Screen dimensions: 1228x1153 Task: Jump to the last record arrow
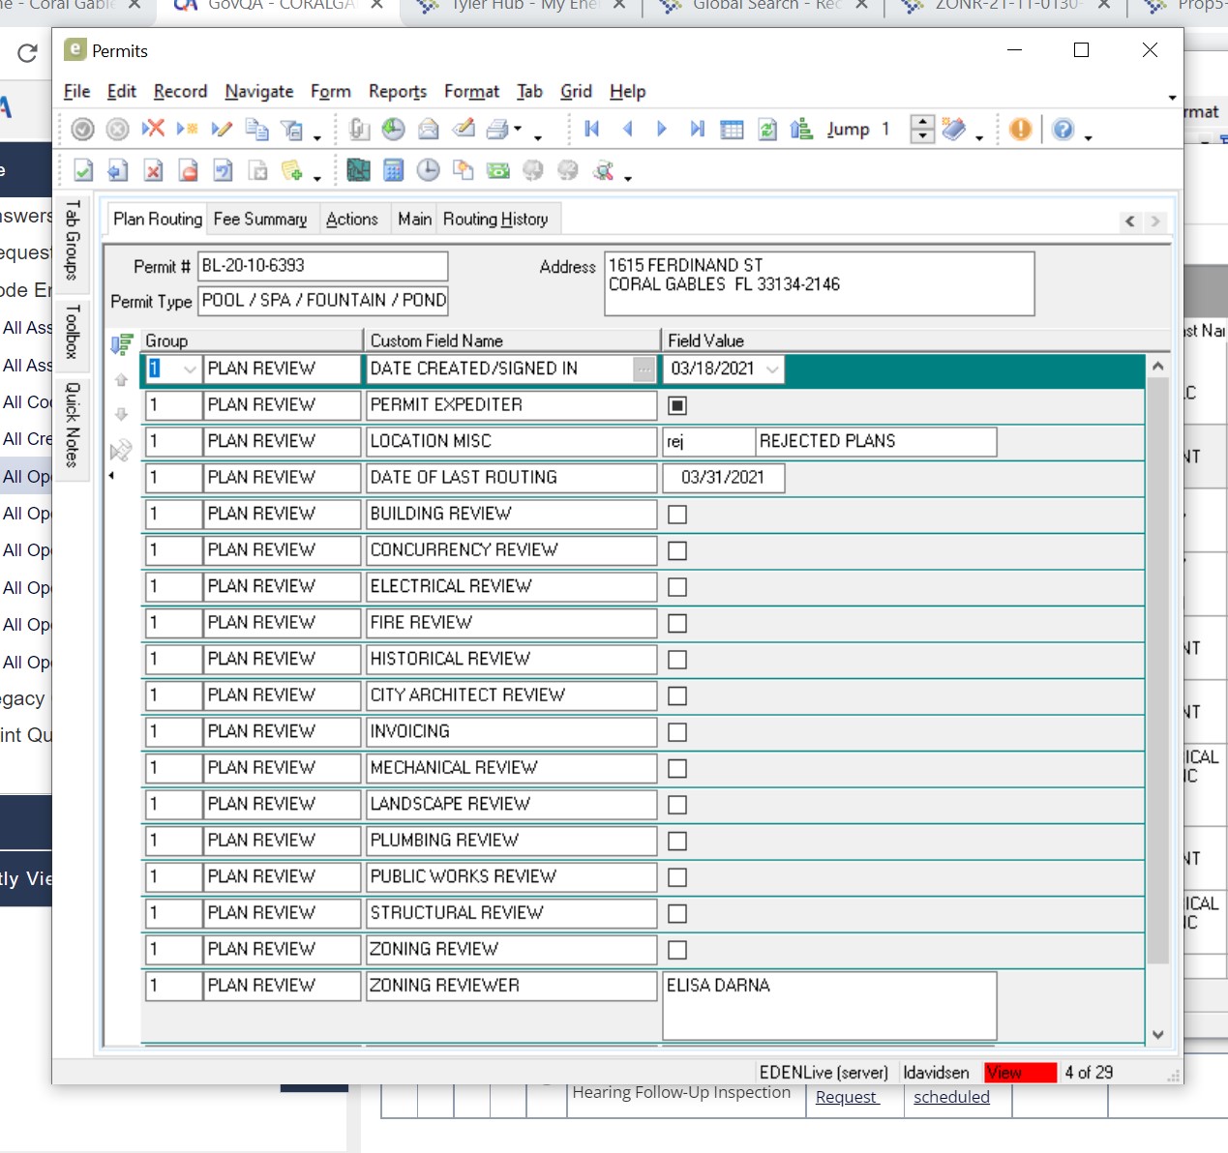click(x=697, y=130)
